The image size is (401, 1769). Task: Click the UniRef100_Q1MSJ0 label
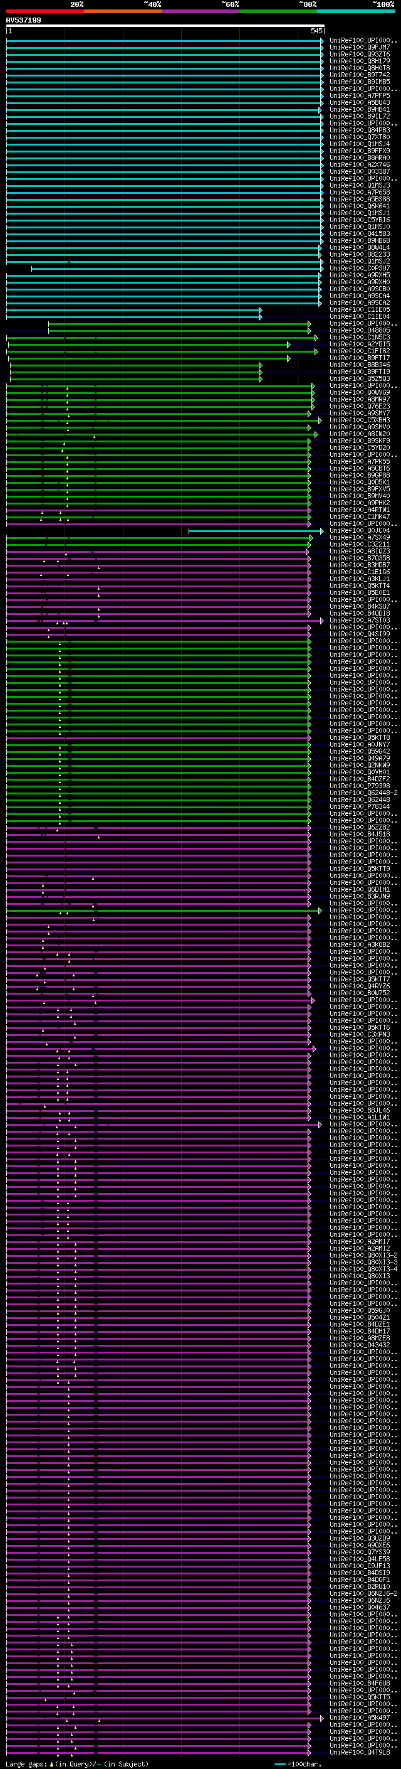(x=360, y=227)
